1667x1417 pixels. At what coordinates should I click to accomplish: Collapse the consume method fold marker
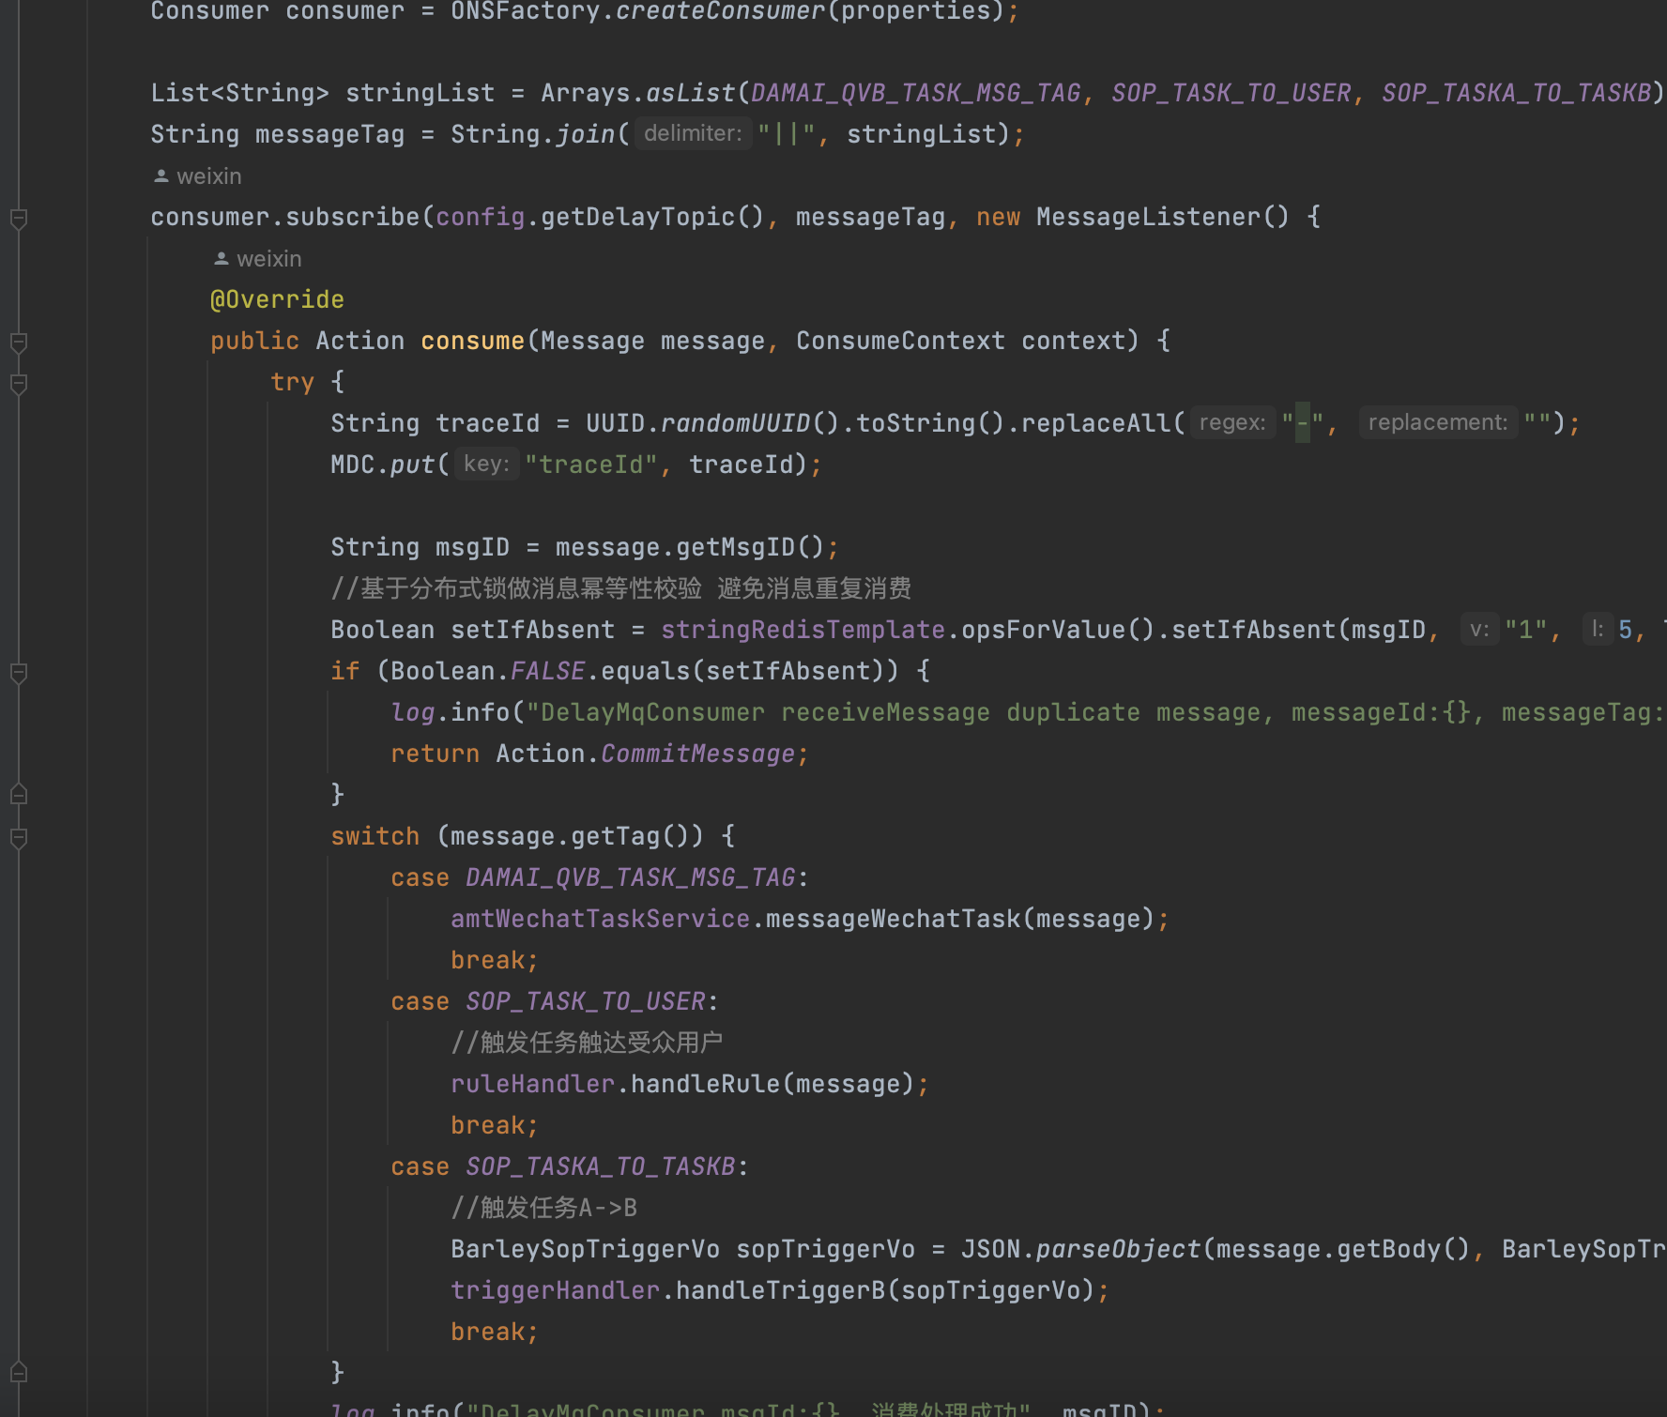point(19,343)
